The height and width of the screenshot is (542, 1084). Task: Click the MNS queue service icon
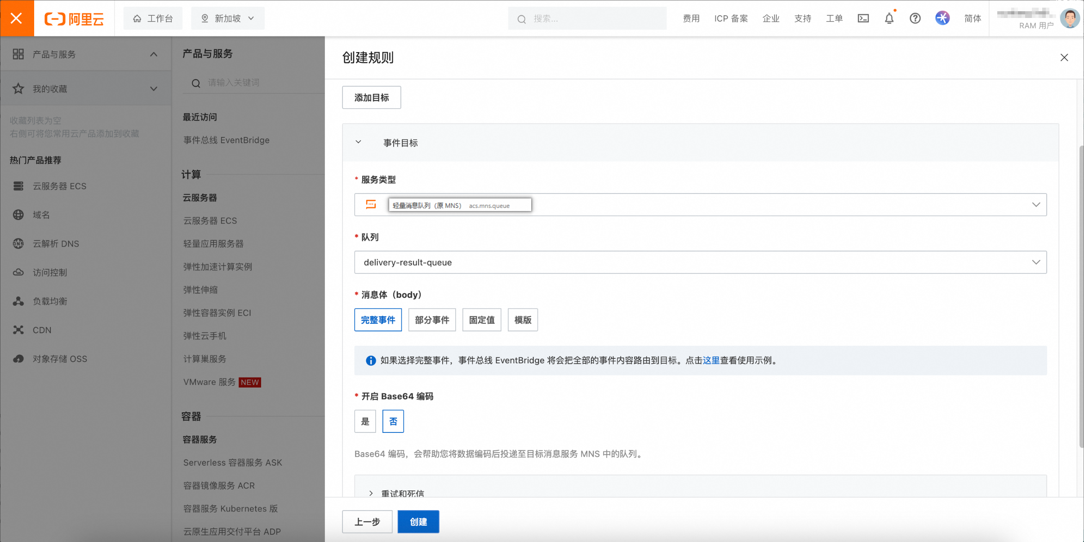(371, 205)
